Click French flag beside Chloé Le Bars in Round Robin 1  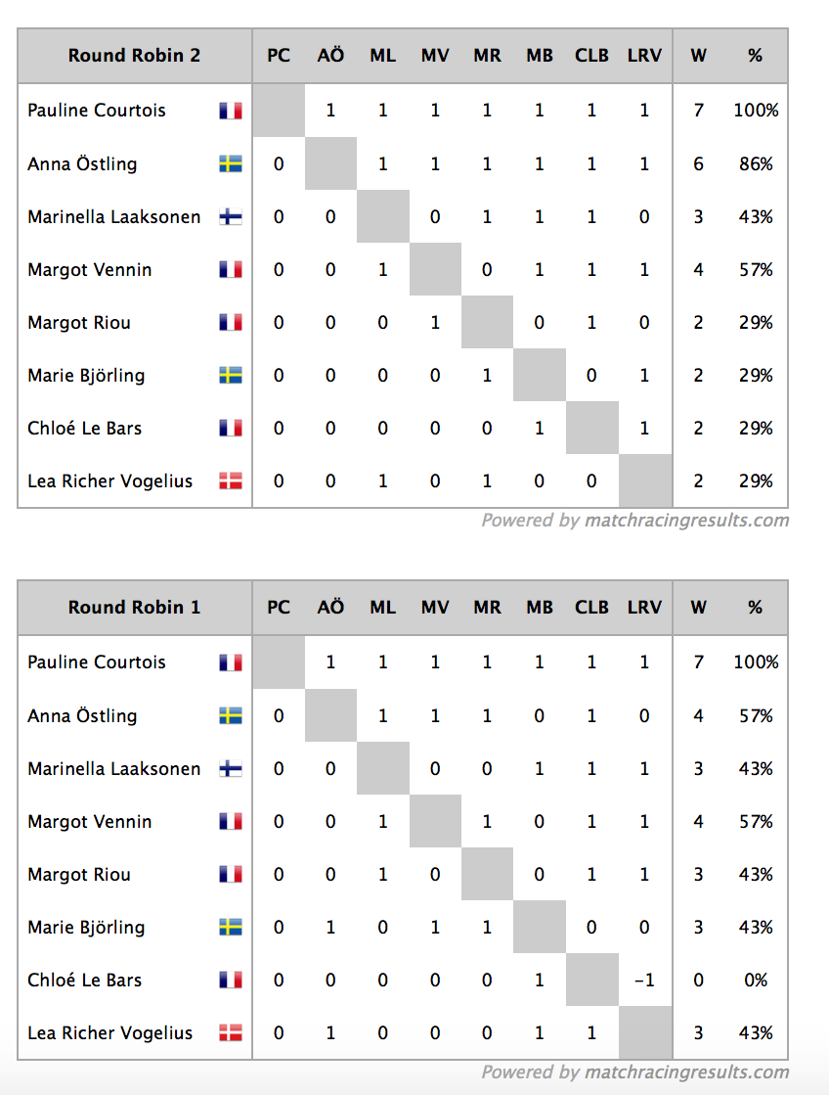(x=231, y=980)
